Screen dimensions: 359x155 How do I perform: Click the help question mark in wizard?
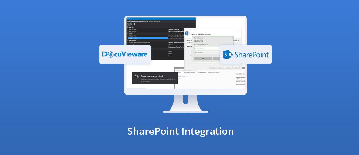(x=235, y=29)
